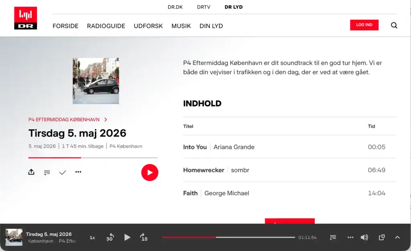This screenshot has height=251, width=411.
Task: Open P4 EFTERMIDDAG KØBENHAVN series link
Action: [x=64, y=119]
